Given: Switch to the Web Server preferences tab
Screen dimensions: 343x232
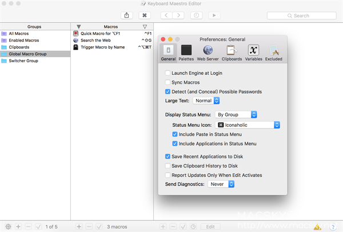Looking at the screenshot, I should point(208,53).
